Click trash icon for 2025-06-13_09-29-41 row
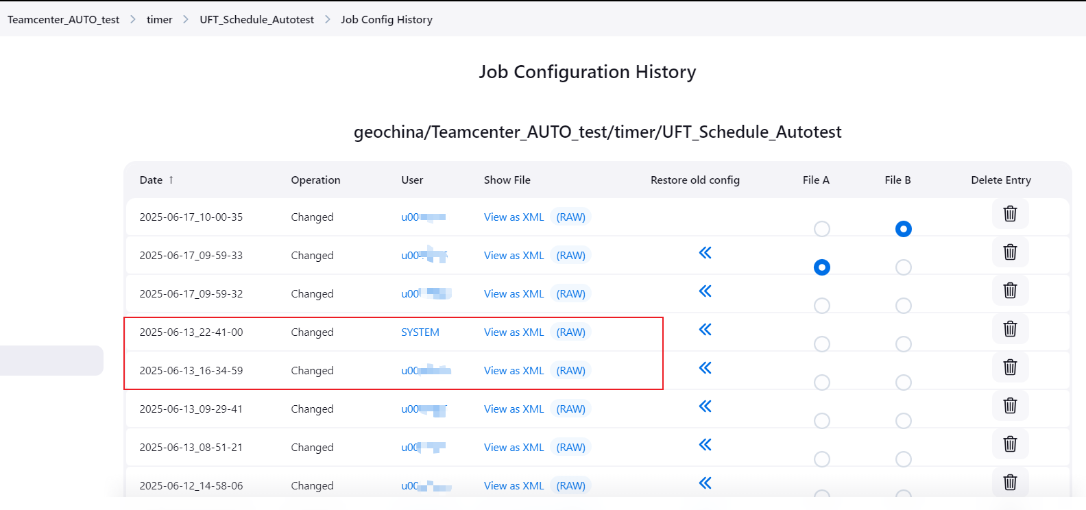1086x510 pixels. pyautogui.click(x=1010, y=406)
